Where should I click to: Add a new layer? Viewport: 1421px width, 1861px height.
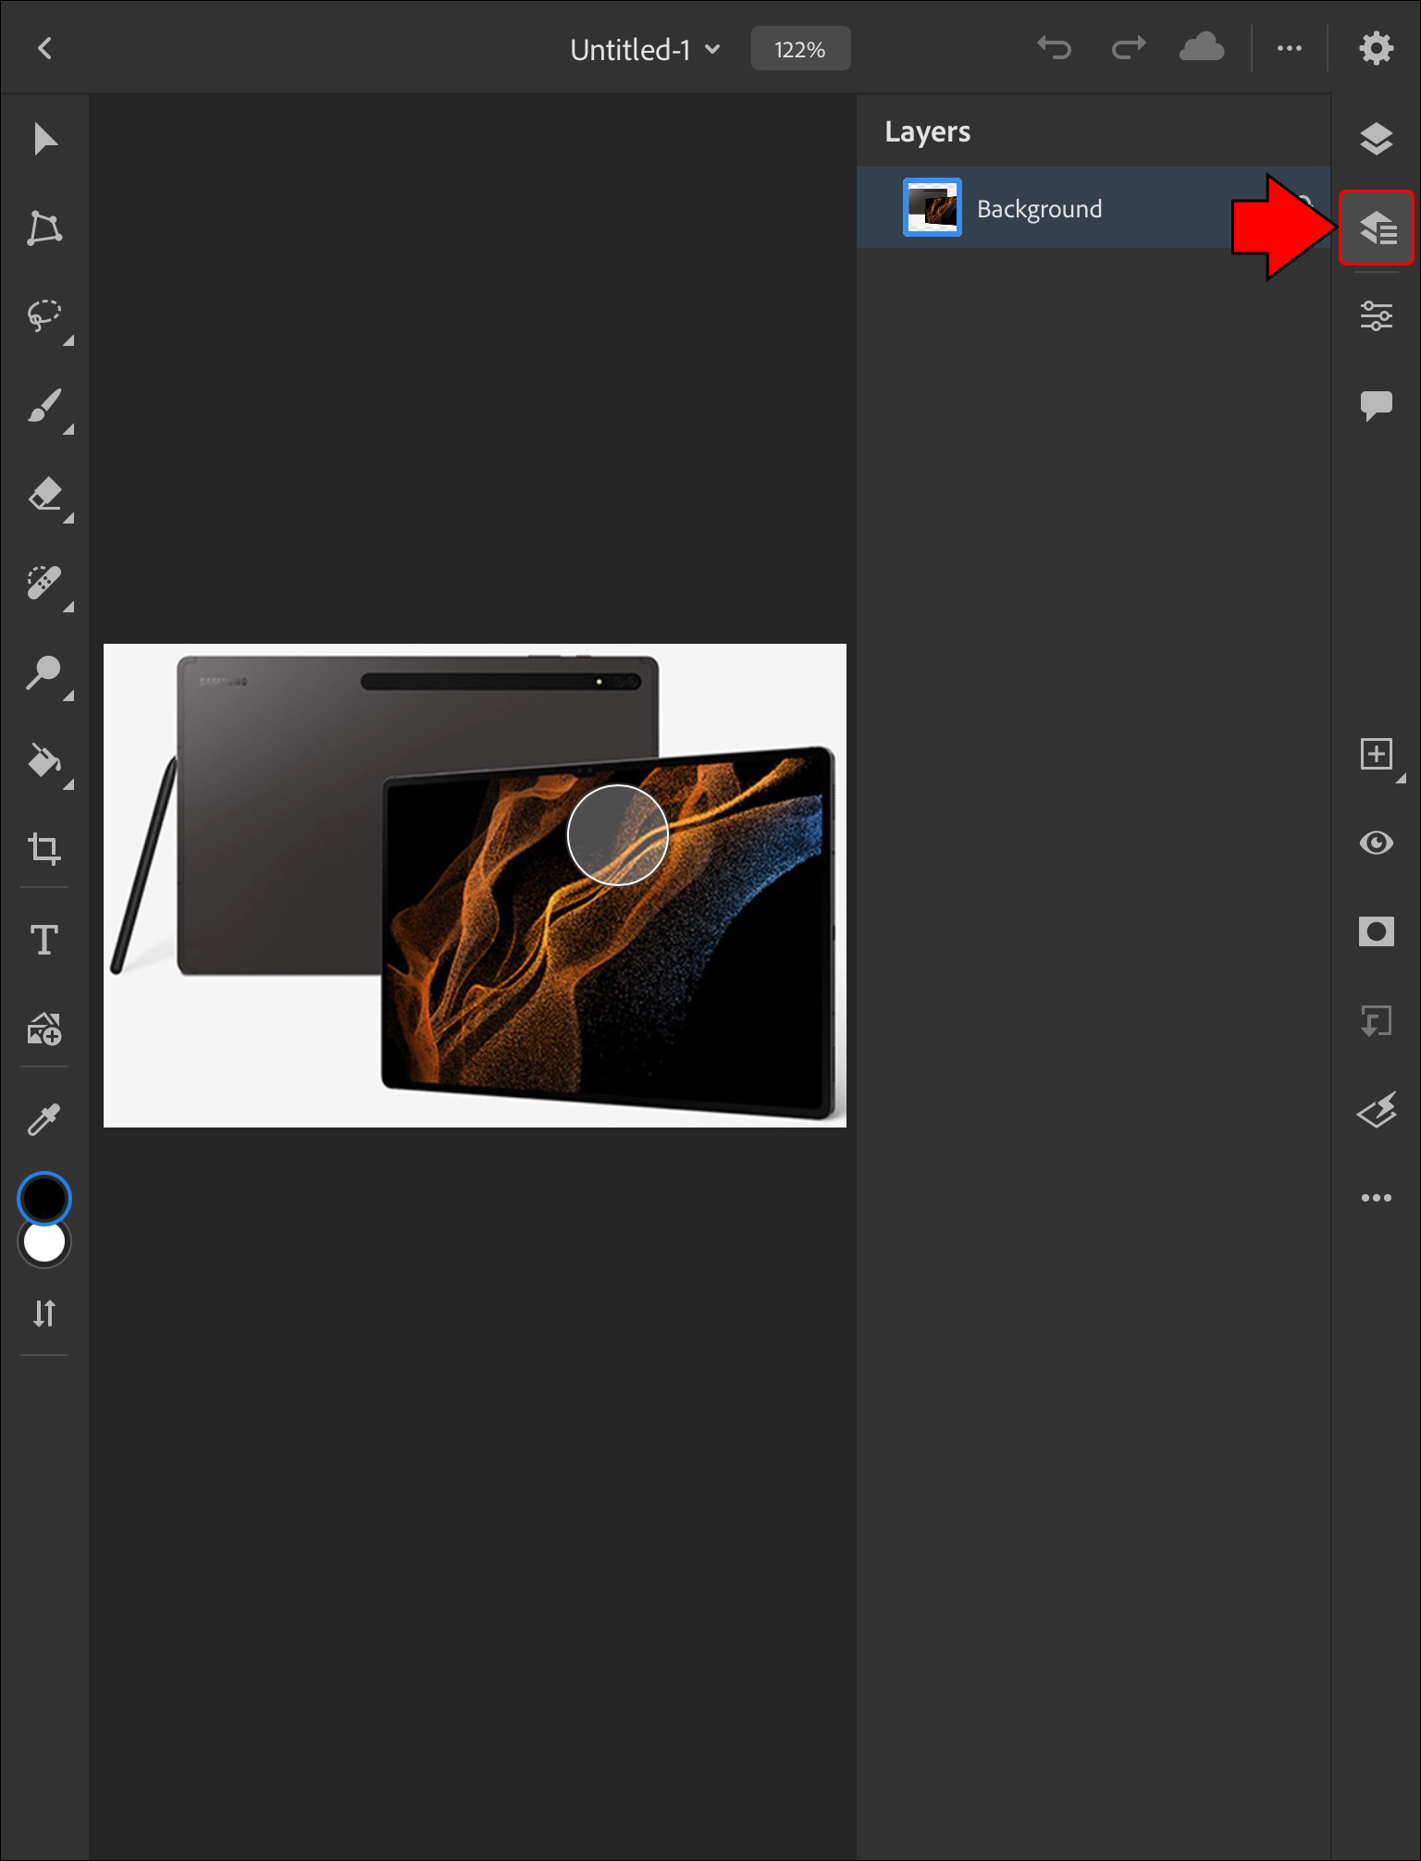pos(1377,755)
